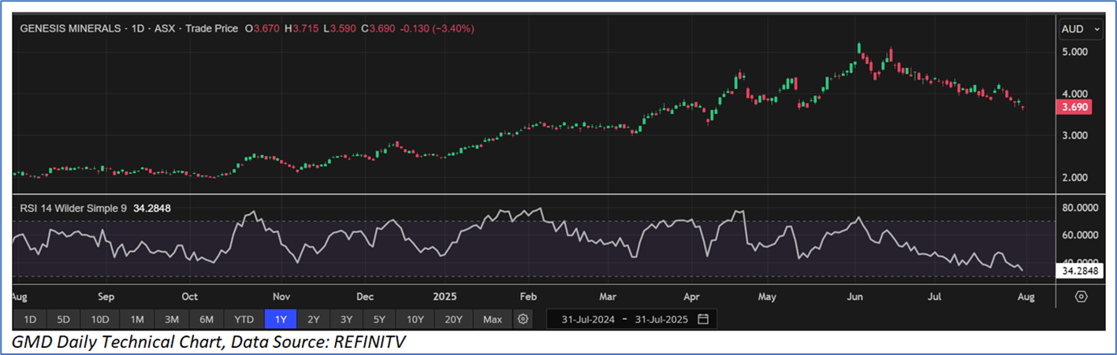Switch to the 10D range
1117x355 pixels.
tap(100, 320)
